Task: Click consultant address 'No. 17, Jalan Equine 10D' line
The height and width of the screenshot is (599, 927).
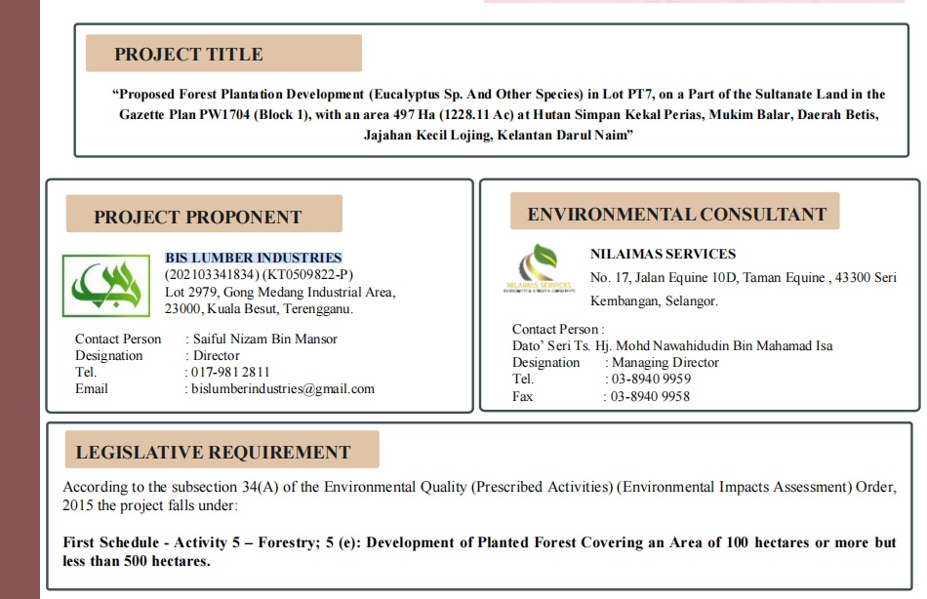Action: click(744, 277)
